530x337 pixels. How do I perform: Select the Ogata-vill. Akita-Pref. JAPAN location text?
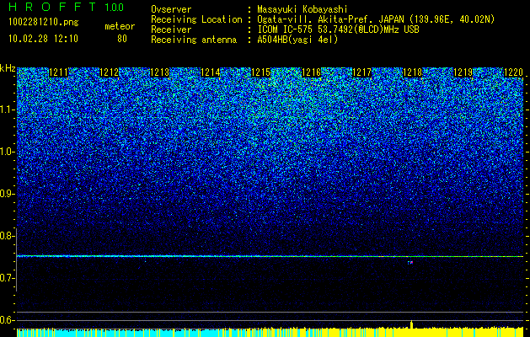pos(376,19)
